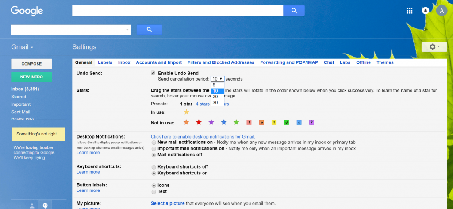Viewport: 453px width, 209px height.
Task: Select Important mail notifications on
Action: (154, 149)
